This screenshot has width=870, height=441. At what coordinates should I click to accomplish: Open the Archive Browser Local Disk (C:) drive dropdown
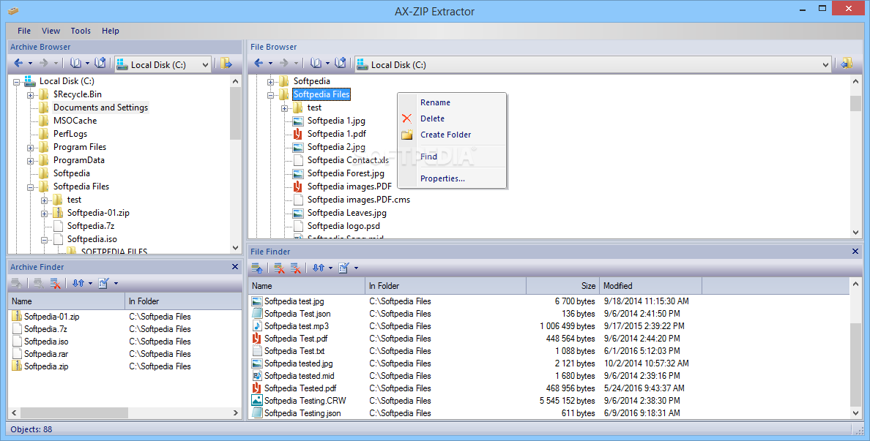(x=205, y=65)
